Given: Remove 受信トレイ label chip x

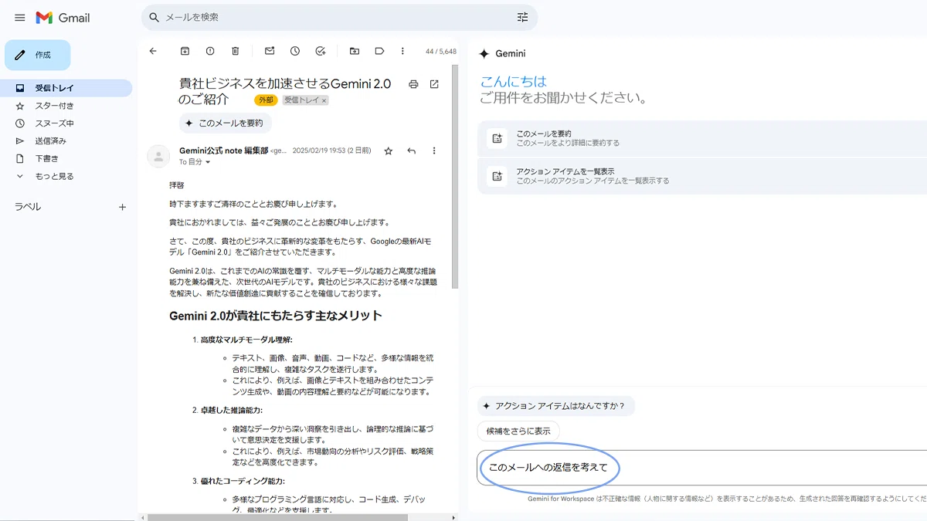Looking at the screenshot, I should (324, 100).
